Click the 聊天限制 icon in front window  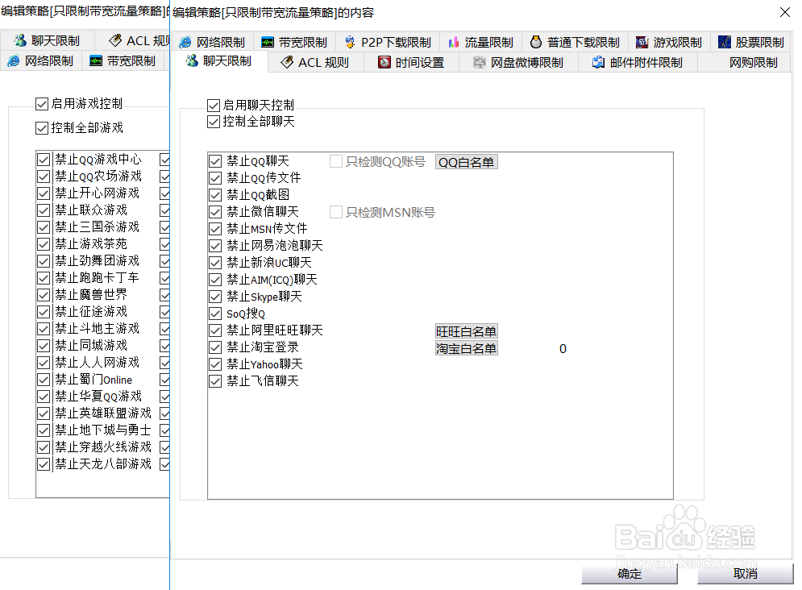pyautogui.click(x=192, y=61)
